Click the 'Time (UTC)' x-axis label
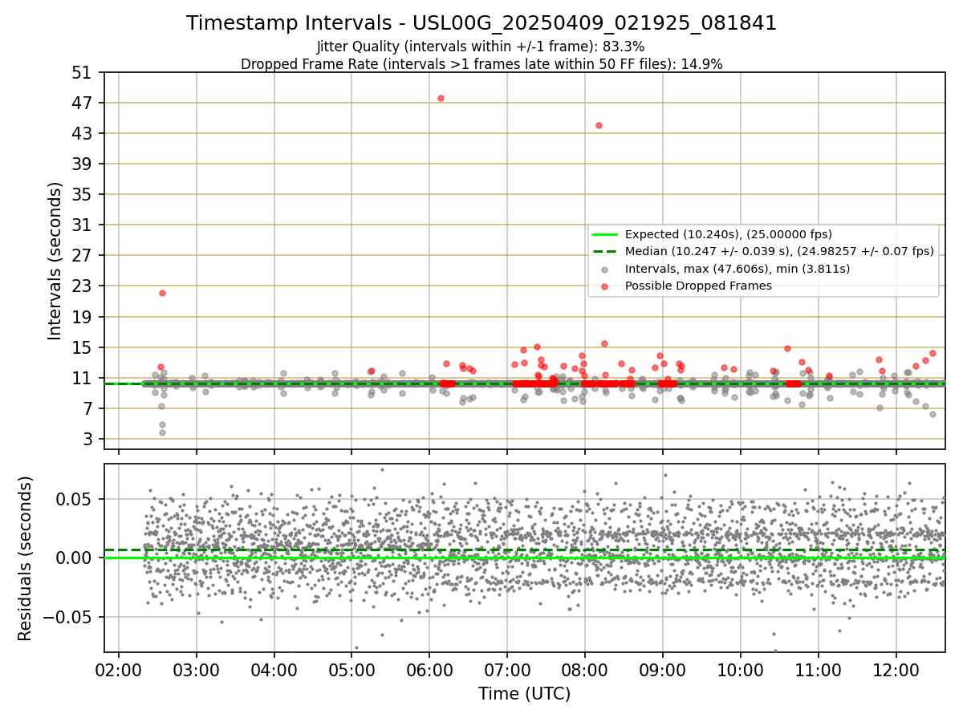Viewport: 963px width, 722px height. point(525,694)
